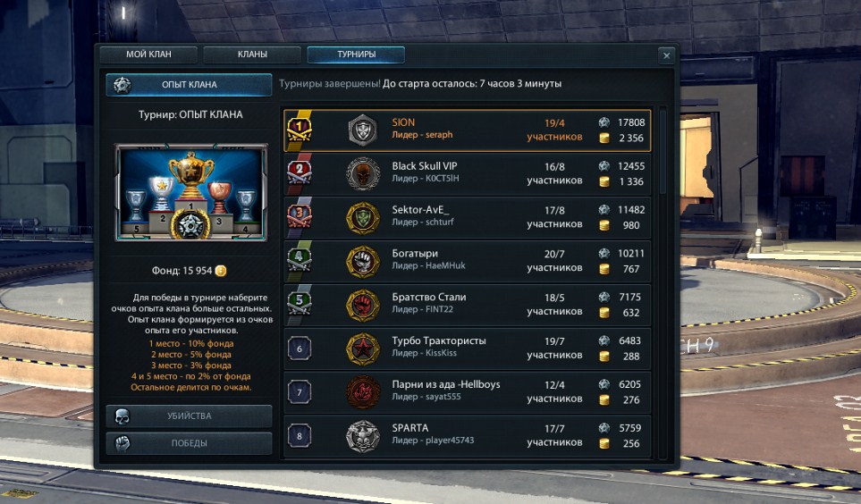Click the Black Skull VIP skull emblem
The height and width of the screenshot is (504, 861).
362,174
